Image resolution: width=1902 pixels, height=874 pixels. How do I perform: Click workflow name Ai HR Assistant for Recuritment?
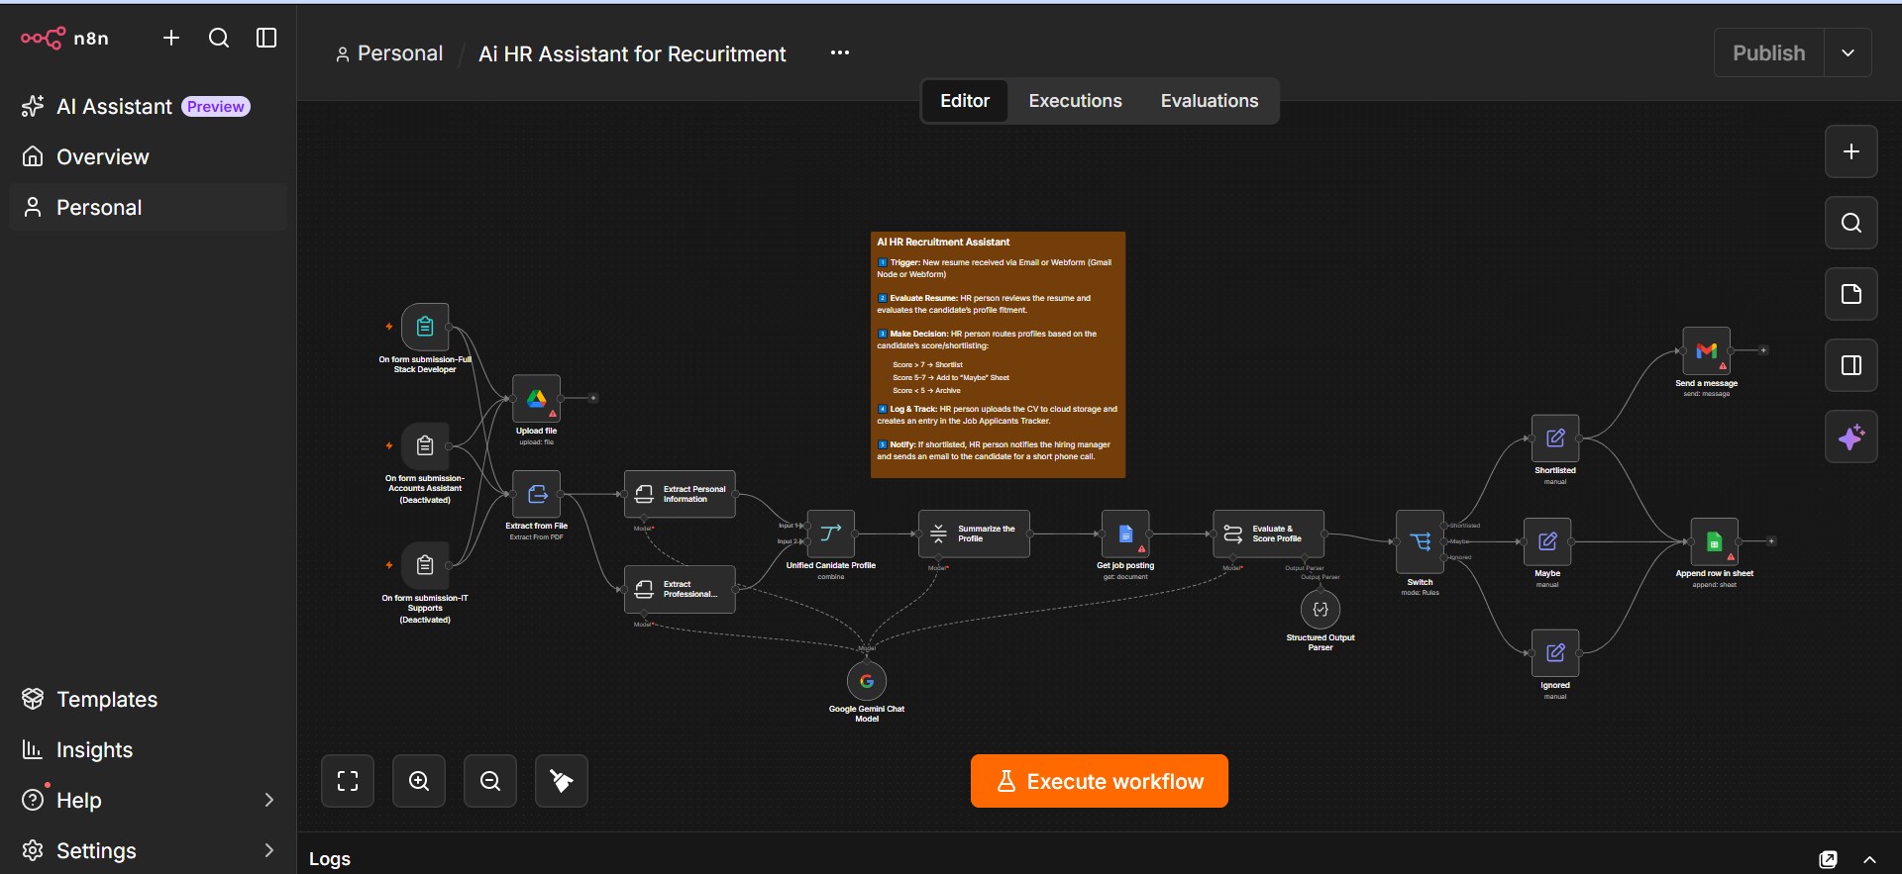[632, 53]
